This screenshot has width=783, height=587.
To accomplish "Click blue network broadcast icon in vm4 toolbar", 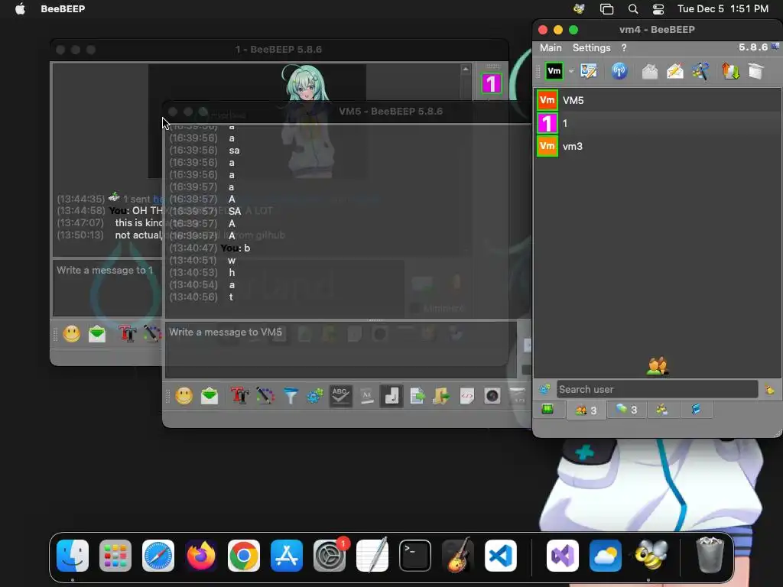I will click(x=619, y=71).
